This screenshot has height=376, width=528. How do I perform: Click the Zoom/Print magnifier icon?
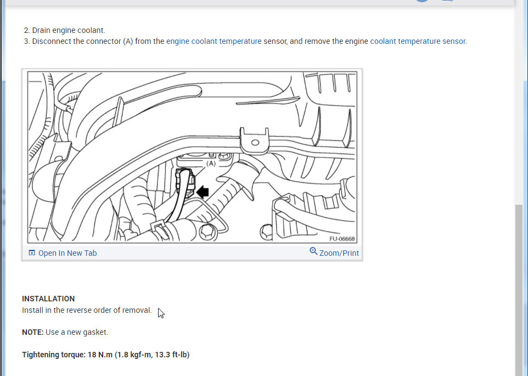click(313, 251)
